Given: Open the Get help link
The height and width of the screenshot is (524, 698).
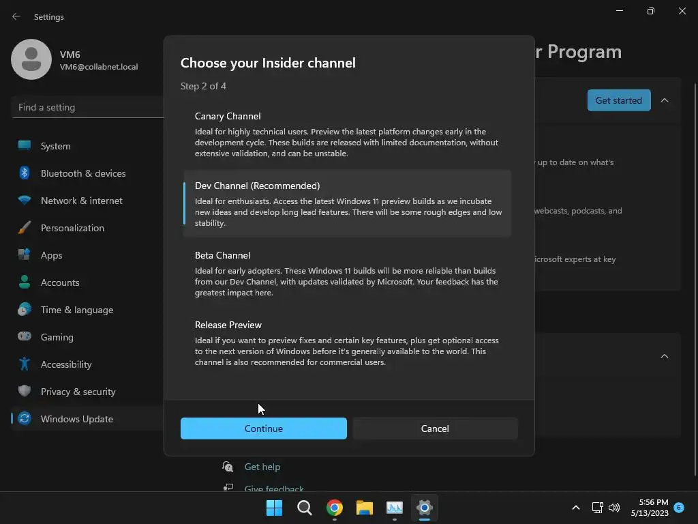Looking at the screenshot, I should [262, 467].
